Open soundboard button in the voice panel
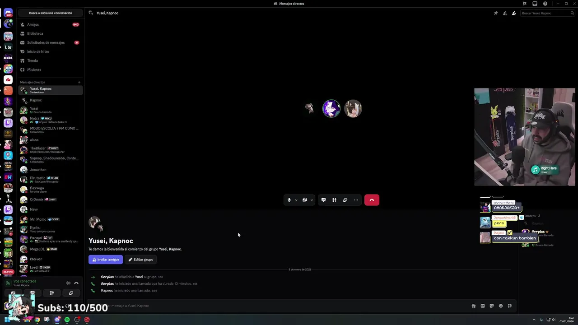 (x=71, y=293)
